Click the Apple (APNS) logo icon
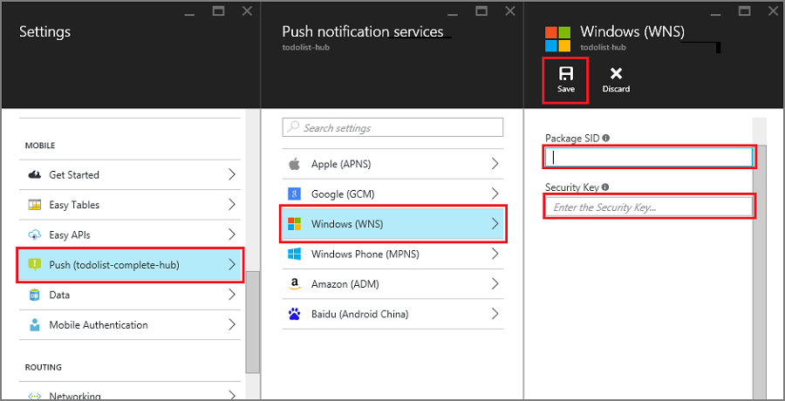The height and width of the screenshot is (401, 785). pyautogui.click(x=295, y=164)
